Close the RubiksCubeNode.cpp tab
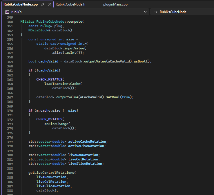The width and height of the screenshot is (214, 195). click(50, 4)
